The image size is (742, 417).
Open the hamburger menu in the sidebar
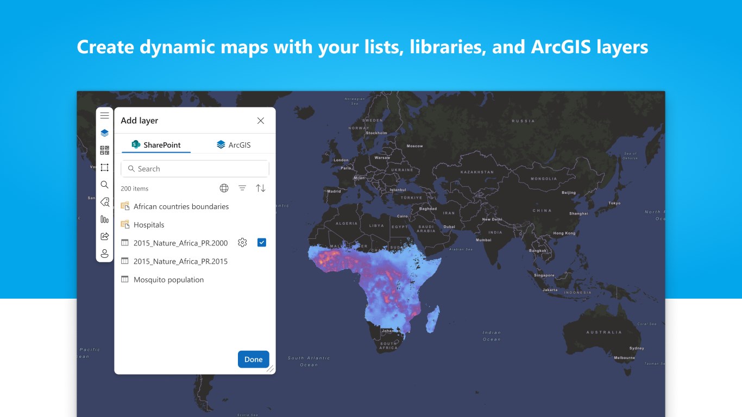(x=105, y=116)
